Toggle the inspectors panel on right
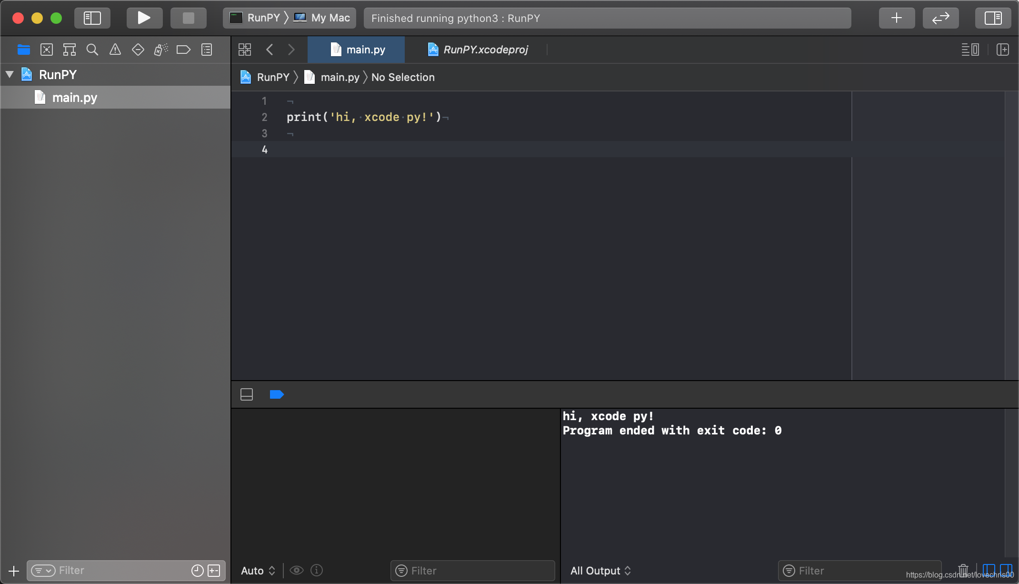The height and width of the screenshot is (584, 1019). point(993,18)
